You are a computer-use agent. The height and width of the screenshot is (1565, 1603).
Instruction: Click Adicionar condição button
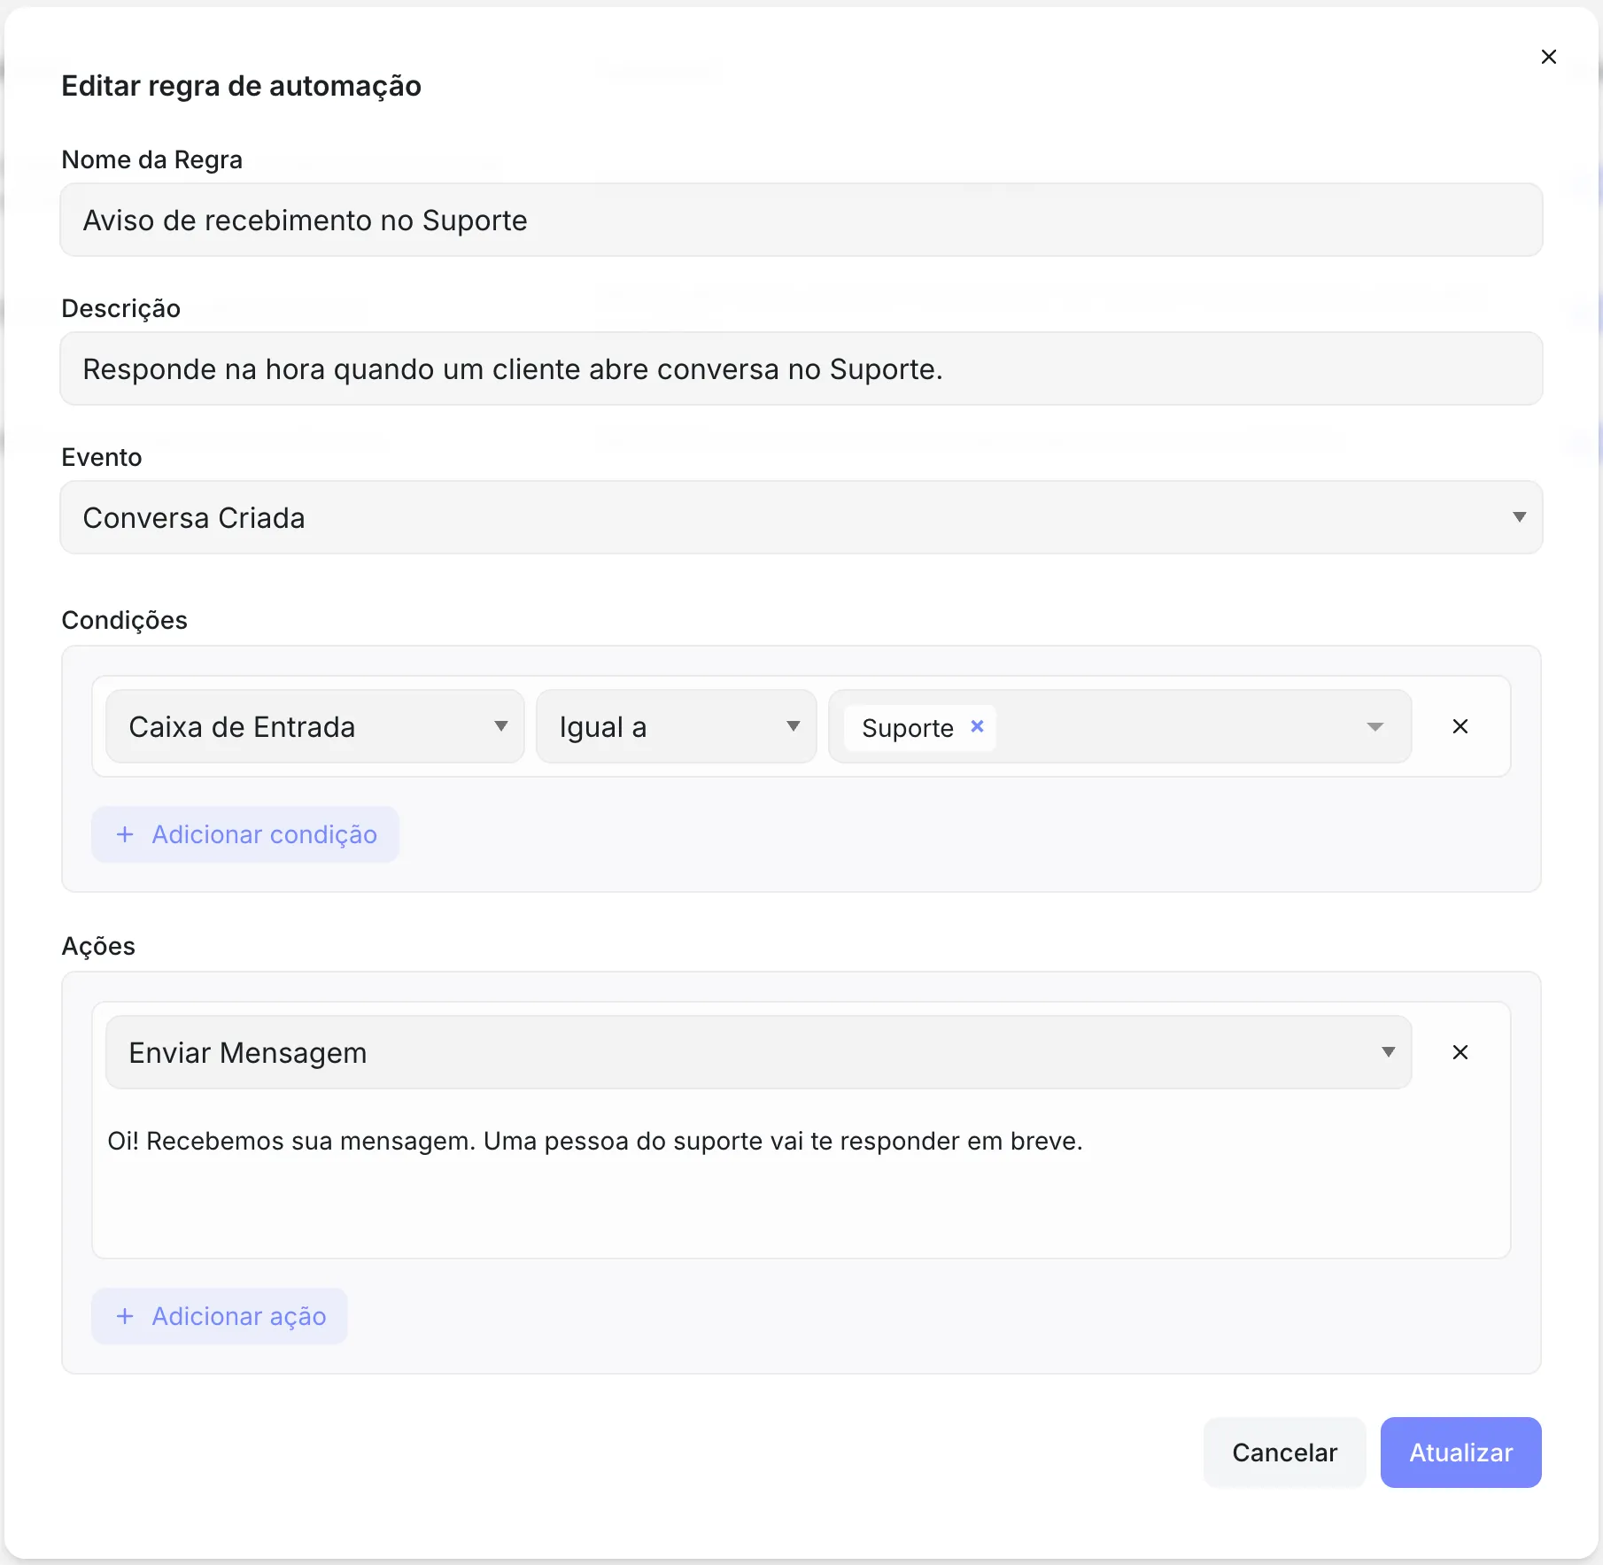(245, 834)
